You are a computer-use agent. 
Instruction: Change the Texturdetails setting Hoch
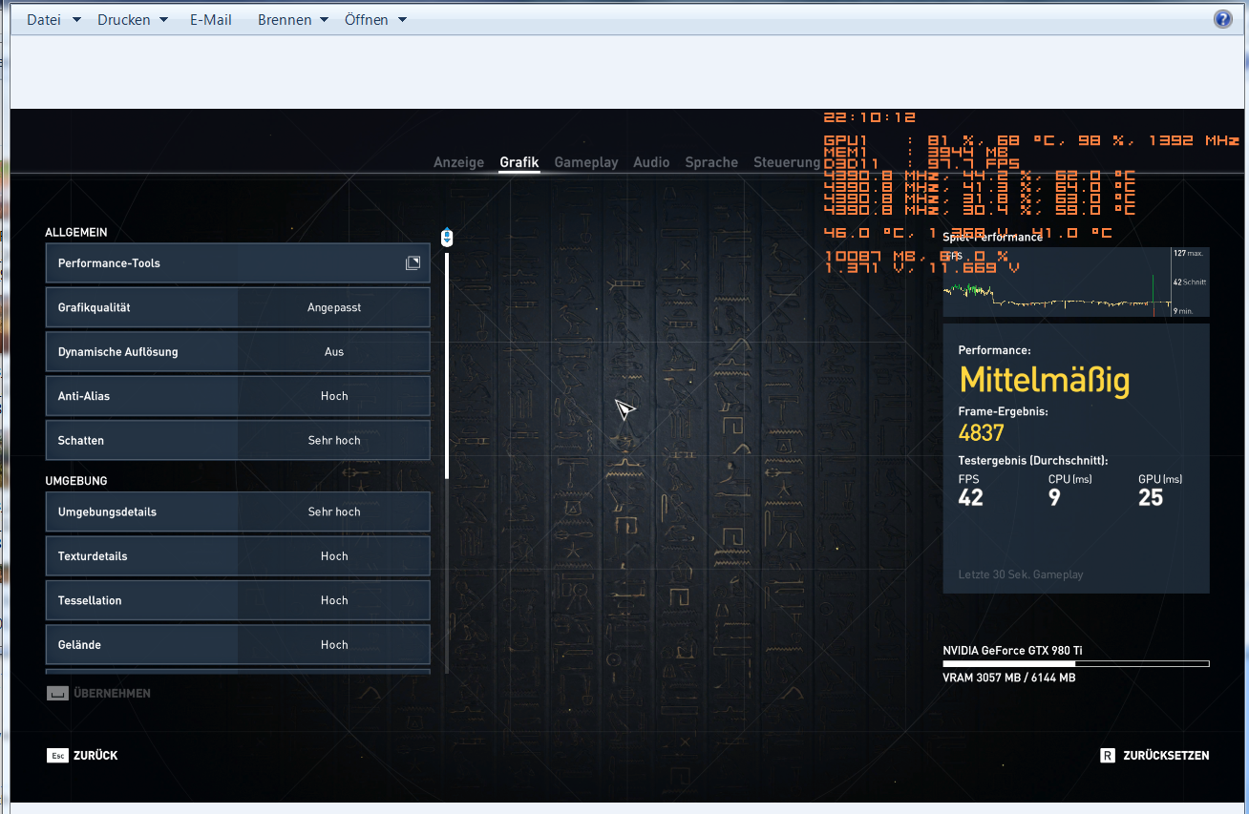click(334, 556)
